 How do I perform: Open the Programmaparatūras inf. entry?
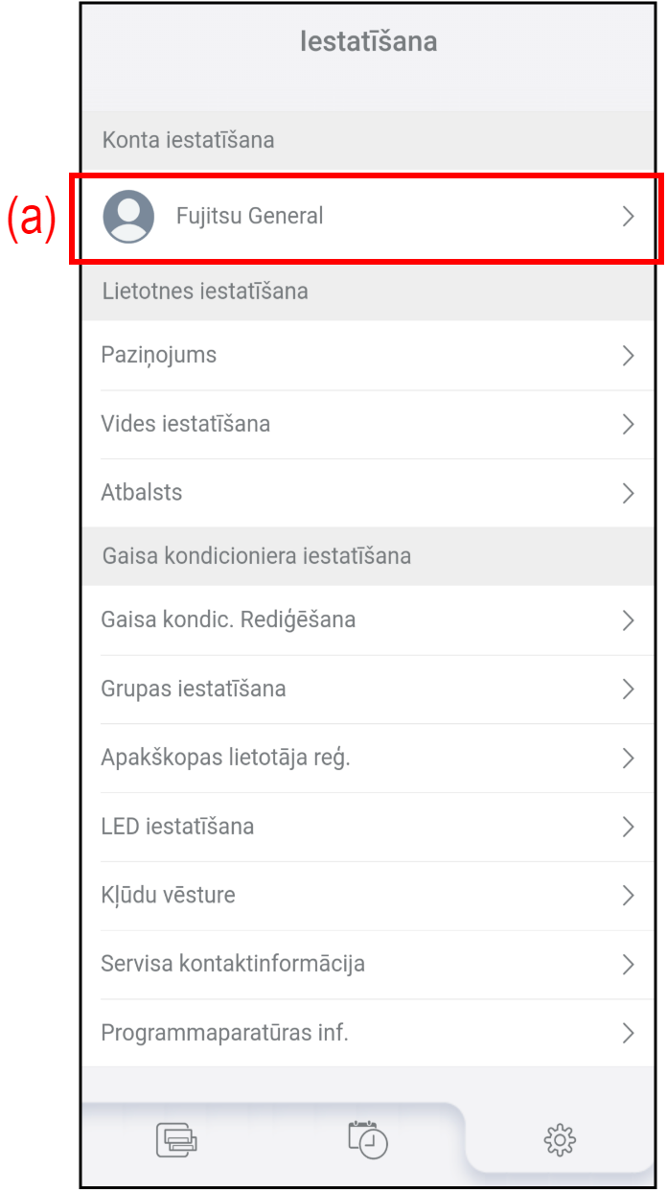point(224,1033)
